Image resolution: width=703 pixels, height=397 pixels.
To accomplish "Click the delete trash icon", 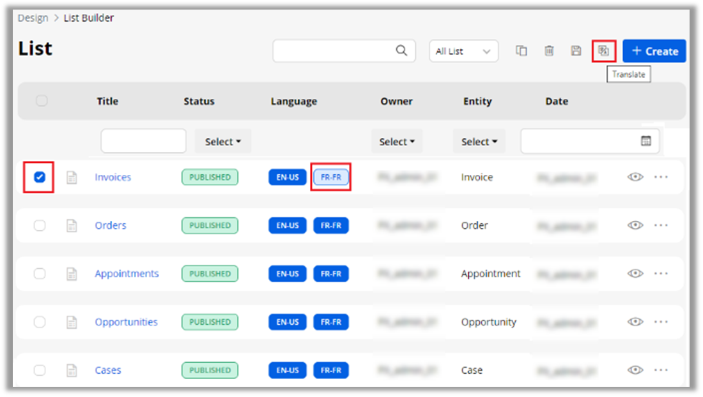I will click(x=549, y=51).
